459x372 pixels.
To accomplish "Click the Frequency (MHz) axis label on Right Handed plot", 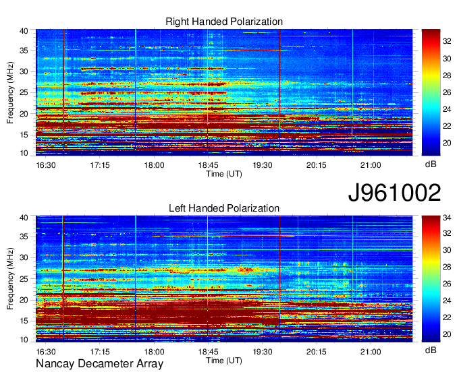I will [10, 92].
